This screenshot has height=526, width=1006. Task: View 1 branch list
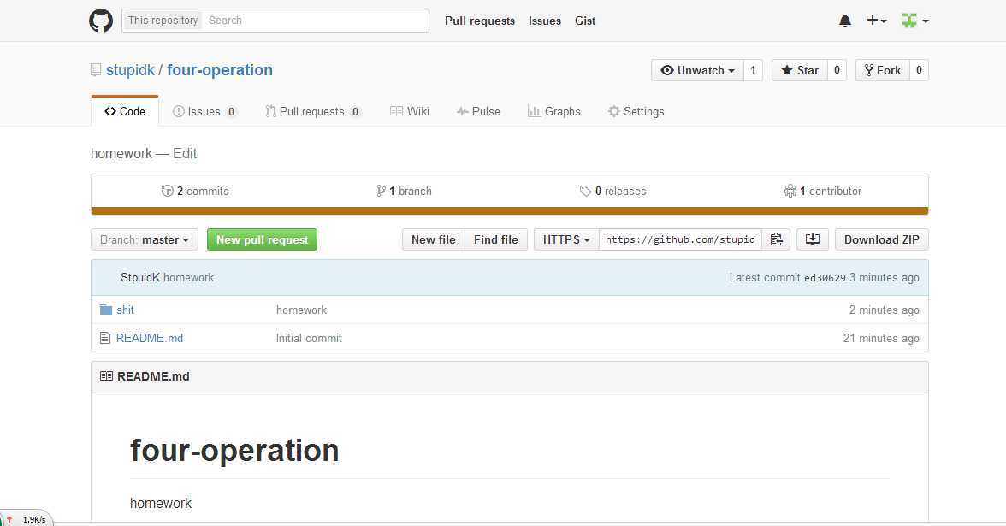click(x=404, y=192)
